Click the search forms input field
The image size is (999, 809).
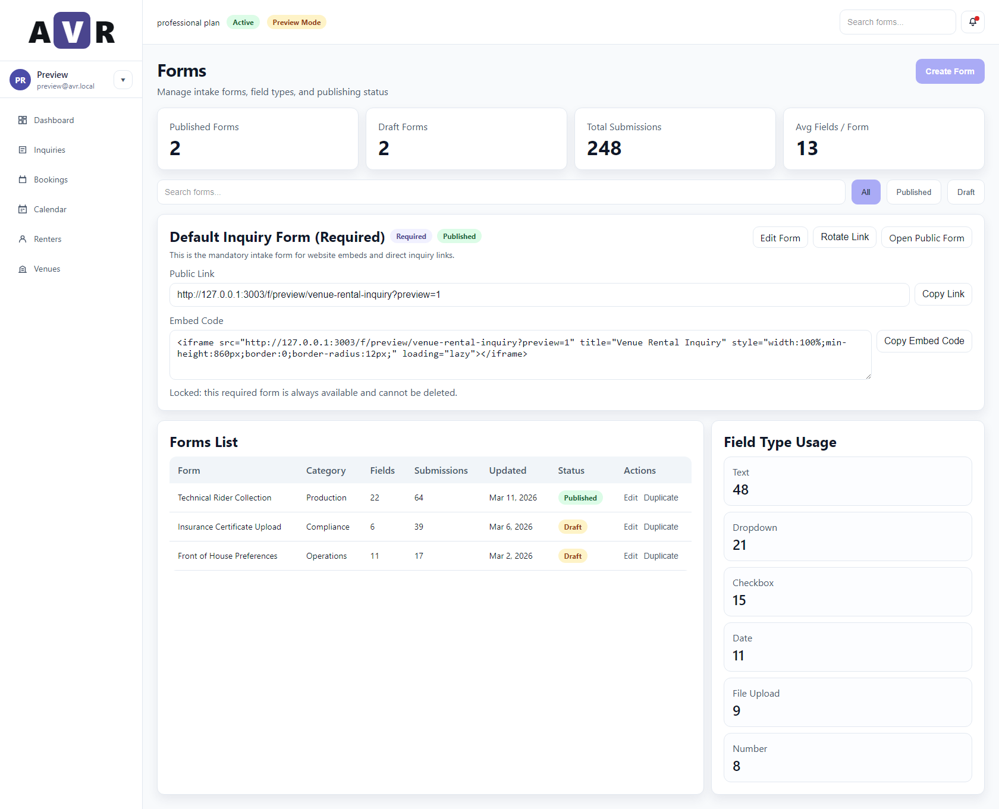(x=501, y=191)
